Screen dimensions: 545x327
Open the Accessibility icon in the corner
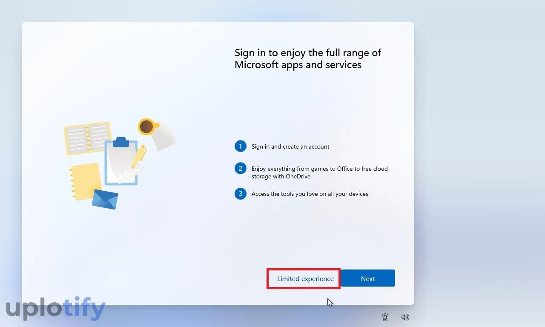(x=385, y=317)
